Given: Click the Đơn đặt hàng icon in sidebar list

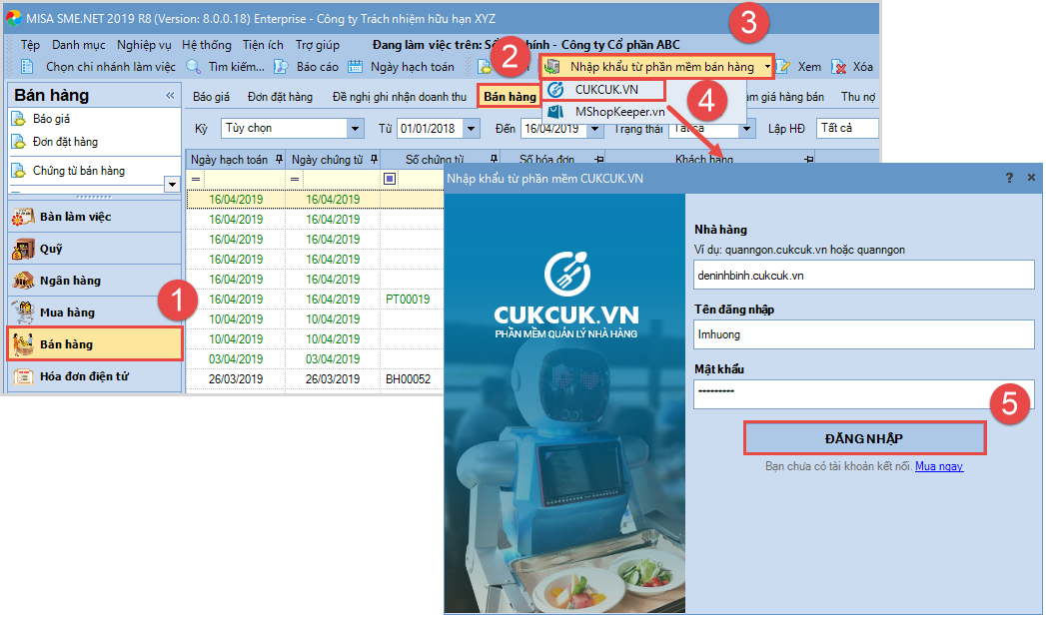Looking at the screenshot, I should (19, 142).
